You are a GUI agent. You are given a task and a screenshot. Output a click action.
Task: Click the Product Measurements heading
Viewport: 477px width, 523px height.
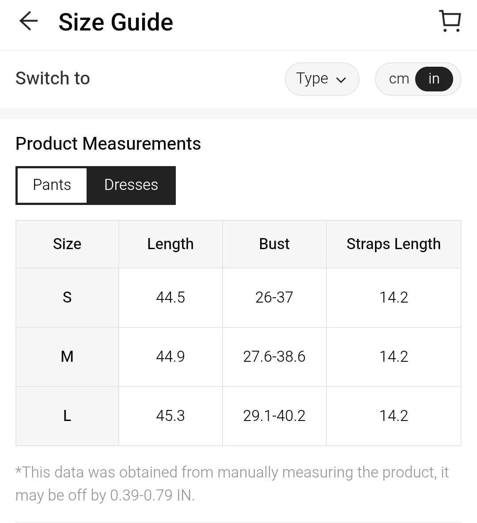pos(108,144)
